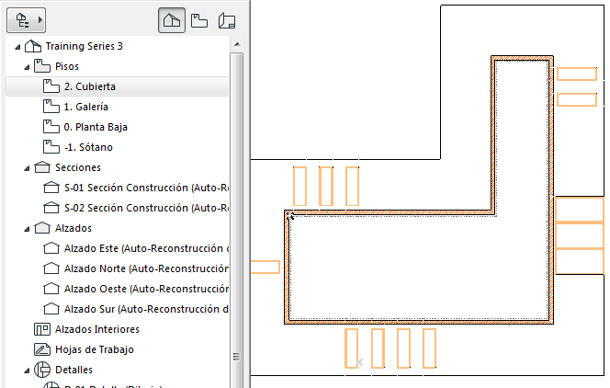Open S-02 Sección Construcción

point(146,208)
